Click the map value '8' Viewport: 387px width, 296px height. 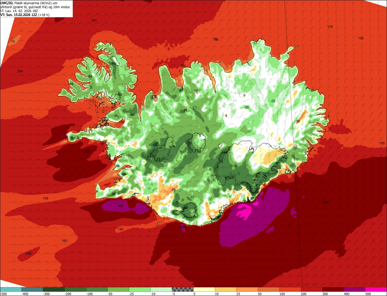[226, 116]
